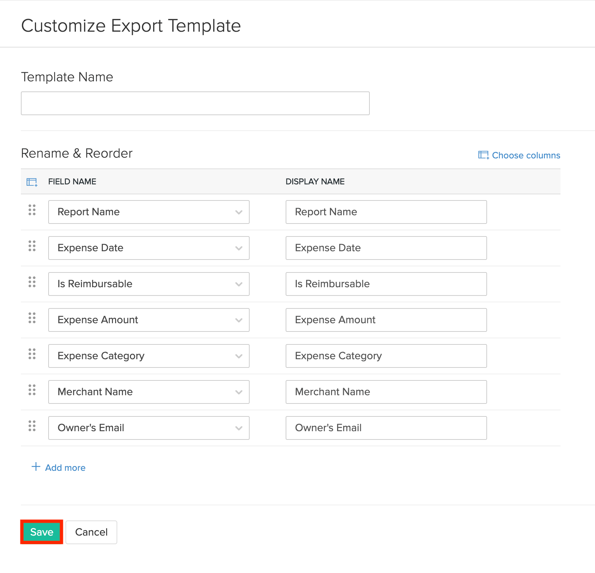595x573 pixels.
Task: Open the Is Reimbursable field dropdown
Action: tap(149, 284)
